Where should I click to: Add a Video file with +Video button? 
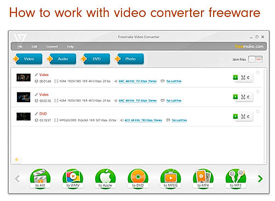tap(28, 59)
